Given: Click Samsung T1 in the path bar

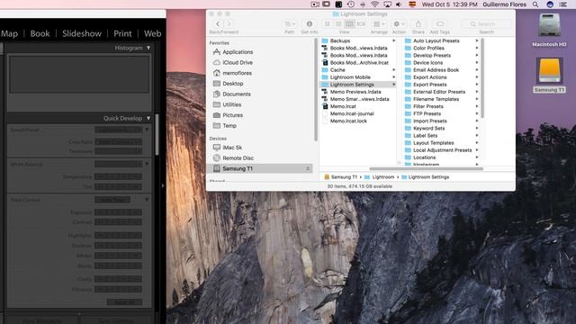Looking at the screenshot, I should click(341, 177).
